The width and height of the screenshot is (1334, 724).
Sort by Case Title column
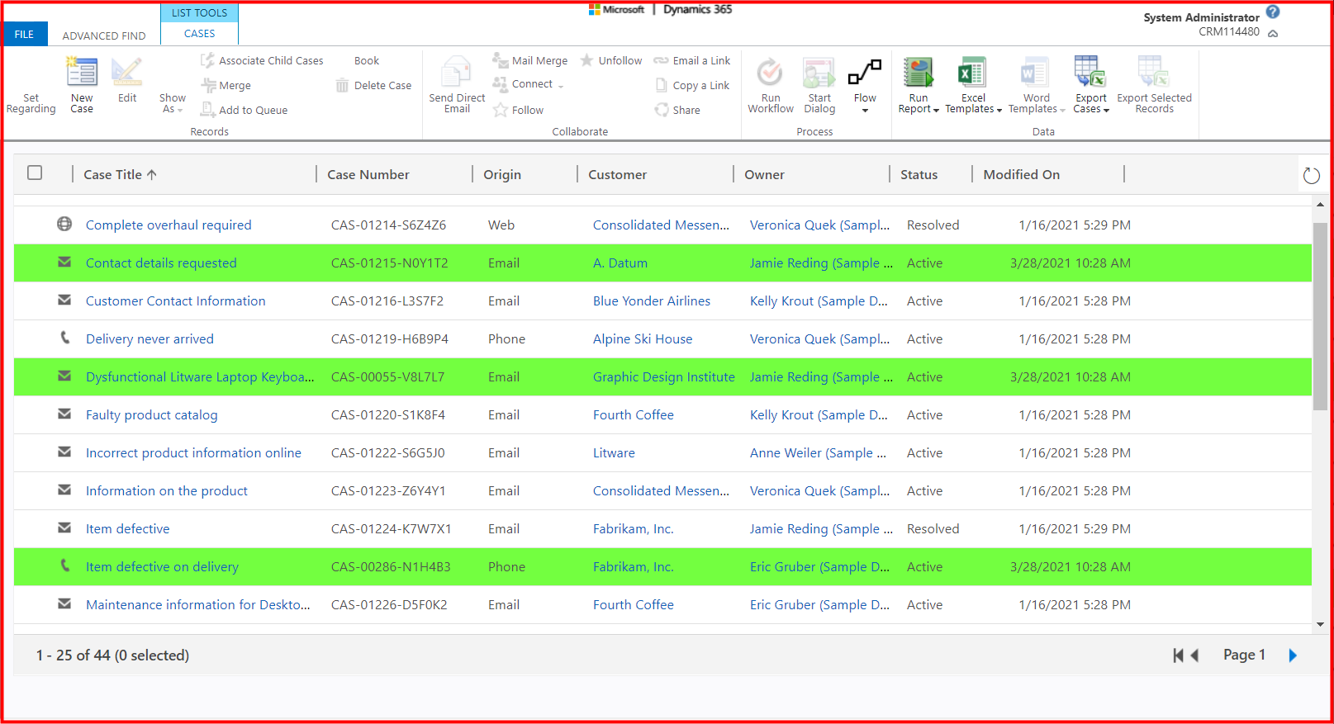(120, 174)
